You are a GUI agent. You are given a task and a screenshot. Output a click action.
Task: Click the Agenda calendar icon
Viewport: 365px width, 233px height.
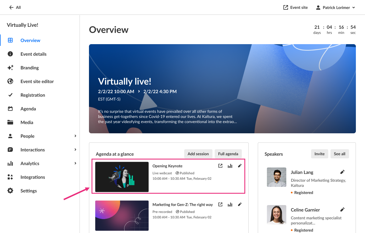tap(10, 109)
